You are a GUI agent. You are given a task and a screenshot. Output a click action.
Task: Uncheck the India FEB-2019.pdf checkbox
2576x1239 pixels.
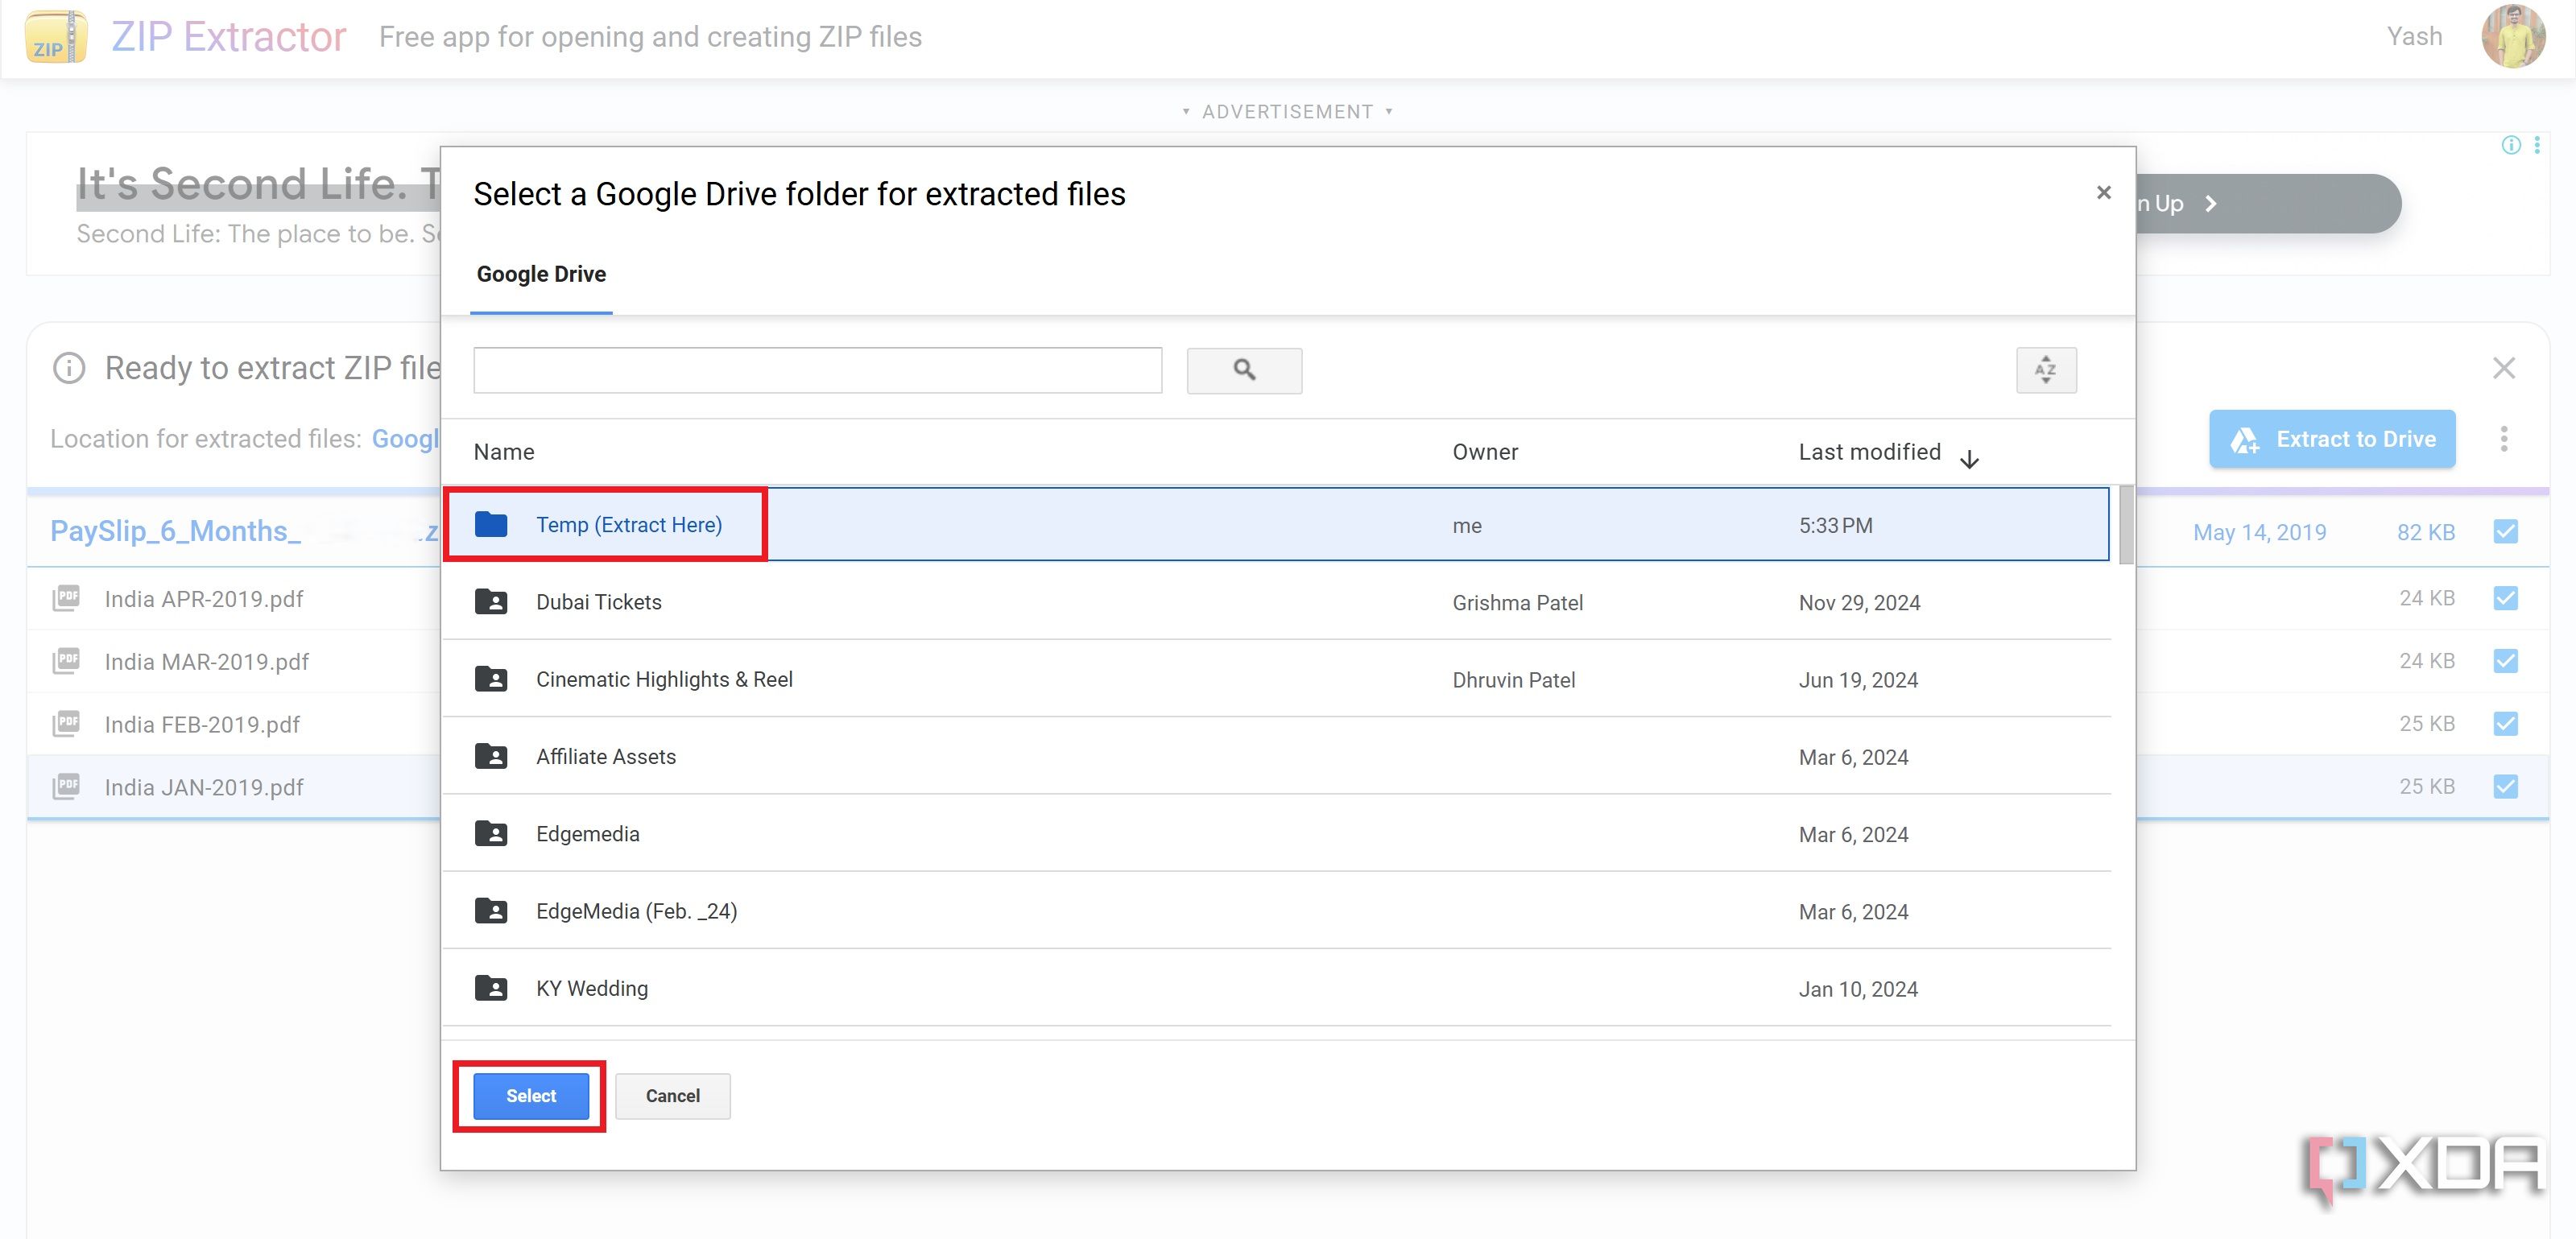(2505, 723)
